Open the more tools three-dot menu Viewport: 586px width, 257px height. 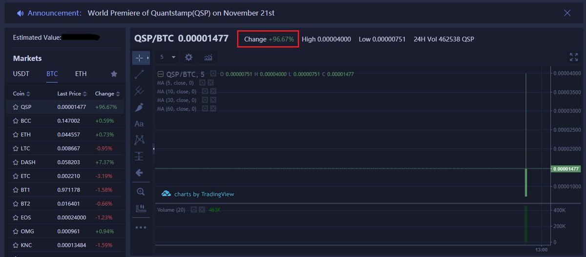point(140,227)
